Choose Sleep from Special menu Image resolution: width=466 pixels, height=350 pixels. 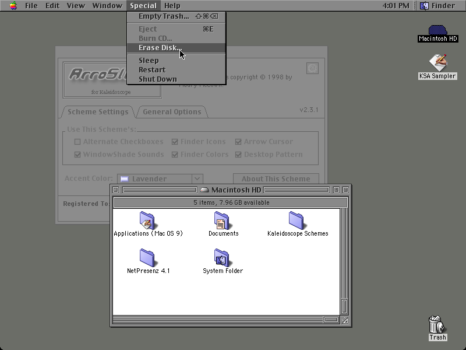[x=176, y=61]
